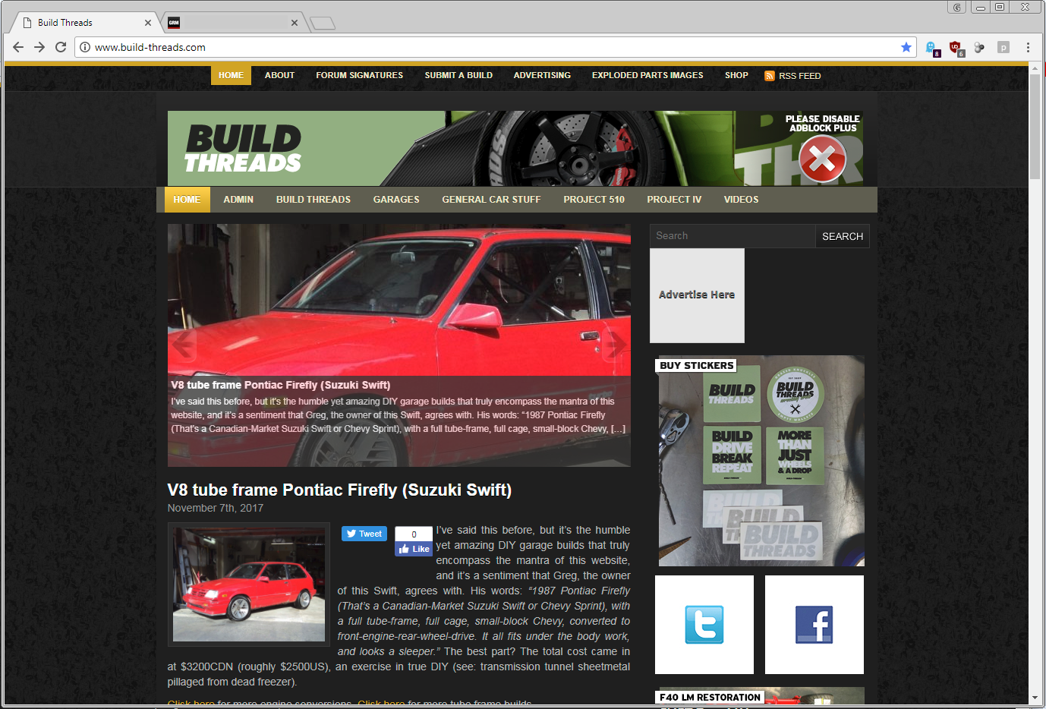Click the Tweet button

point(364,534)
